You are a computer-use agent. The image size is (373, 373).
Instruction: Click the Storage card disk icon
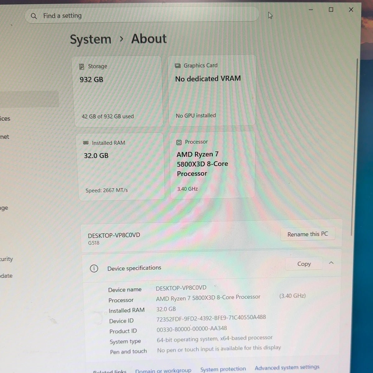(82, 67)
